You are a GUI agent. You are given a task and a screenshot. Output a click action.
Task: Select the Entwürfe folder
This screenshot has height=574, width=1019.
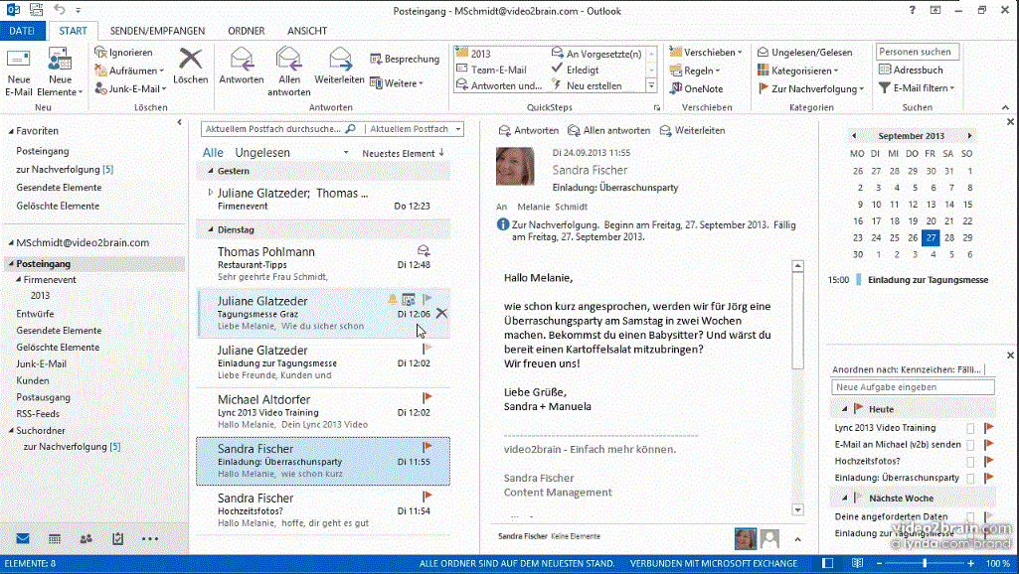35,313
